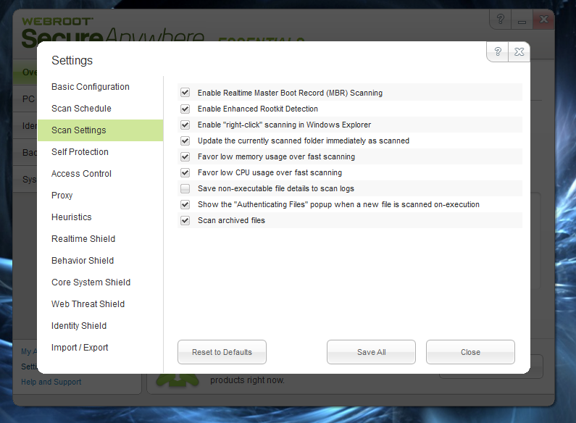Image resolution: width=576 pixels, height=423 pixels.
Task: Toggle Favor low memory usage checkbox
Action: [x=185, y=156]
